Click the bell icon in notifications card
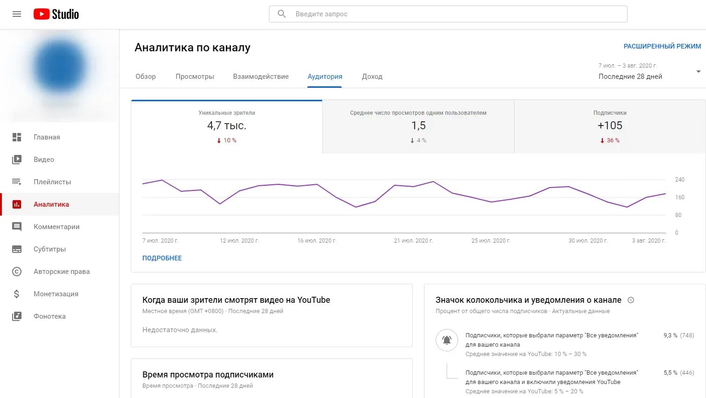 coord(447,340)
